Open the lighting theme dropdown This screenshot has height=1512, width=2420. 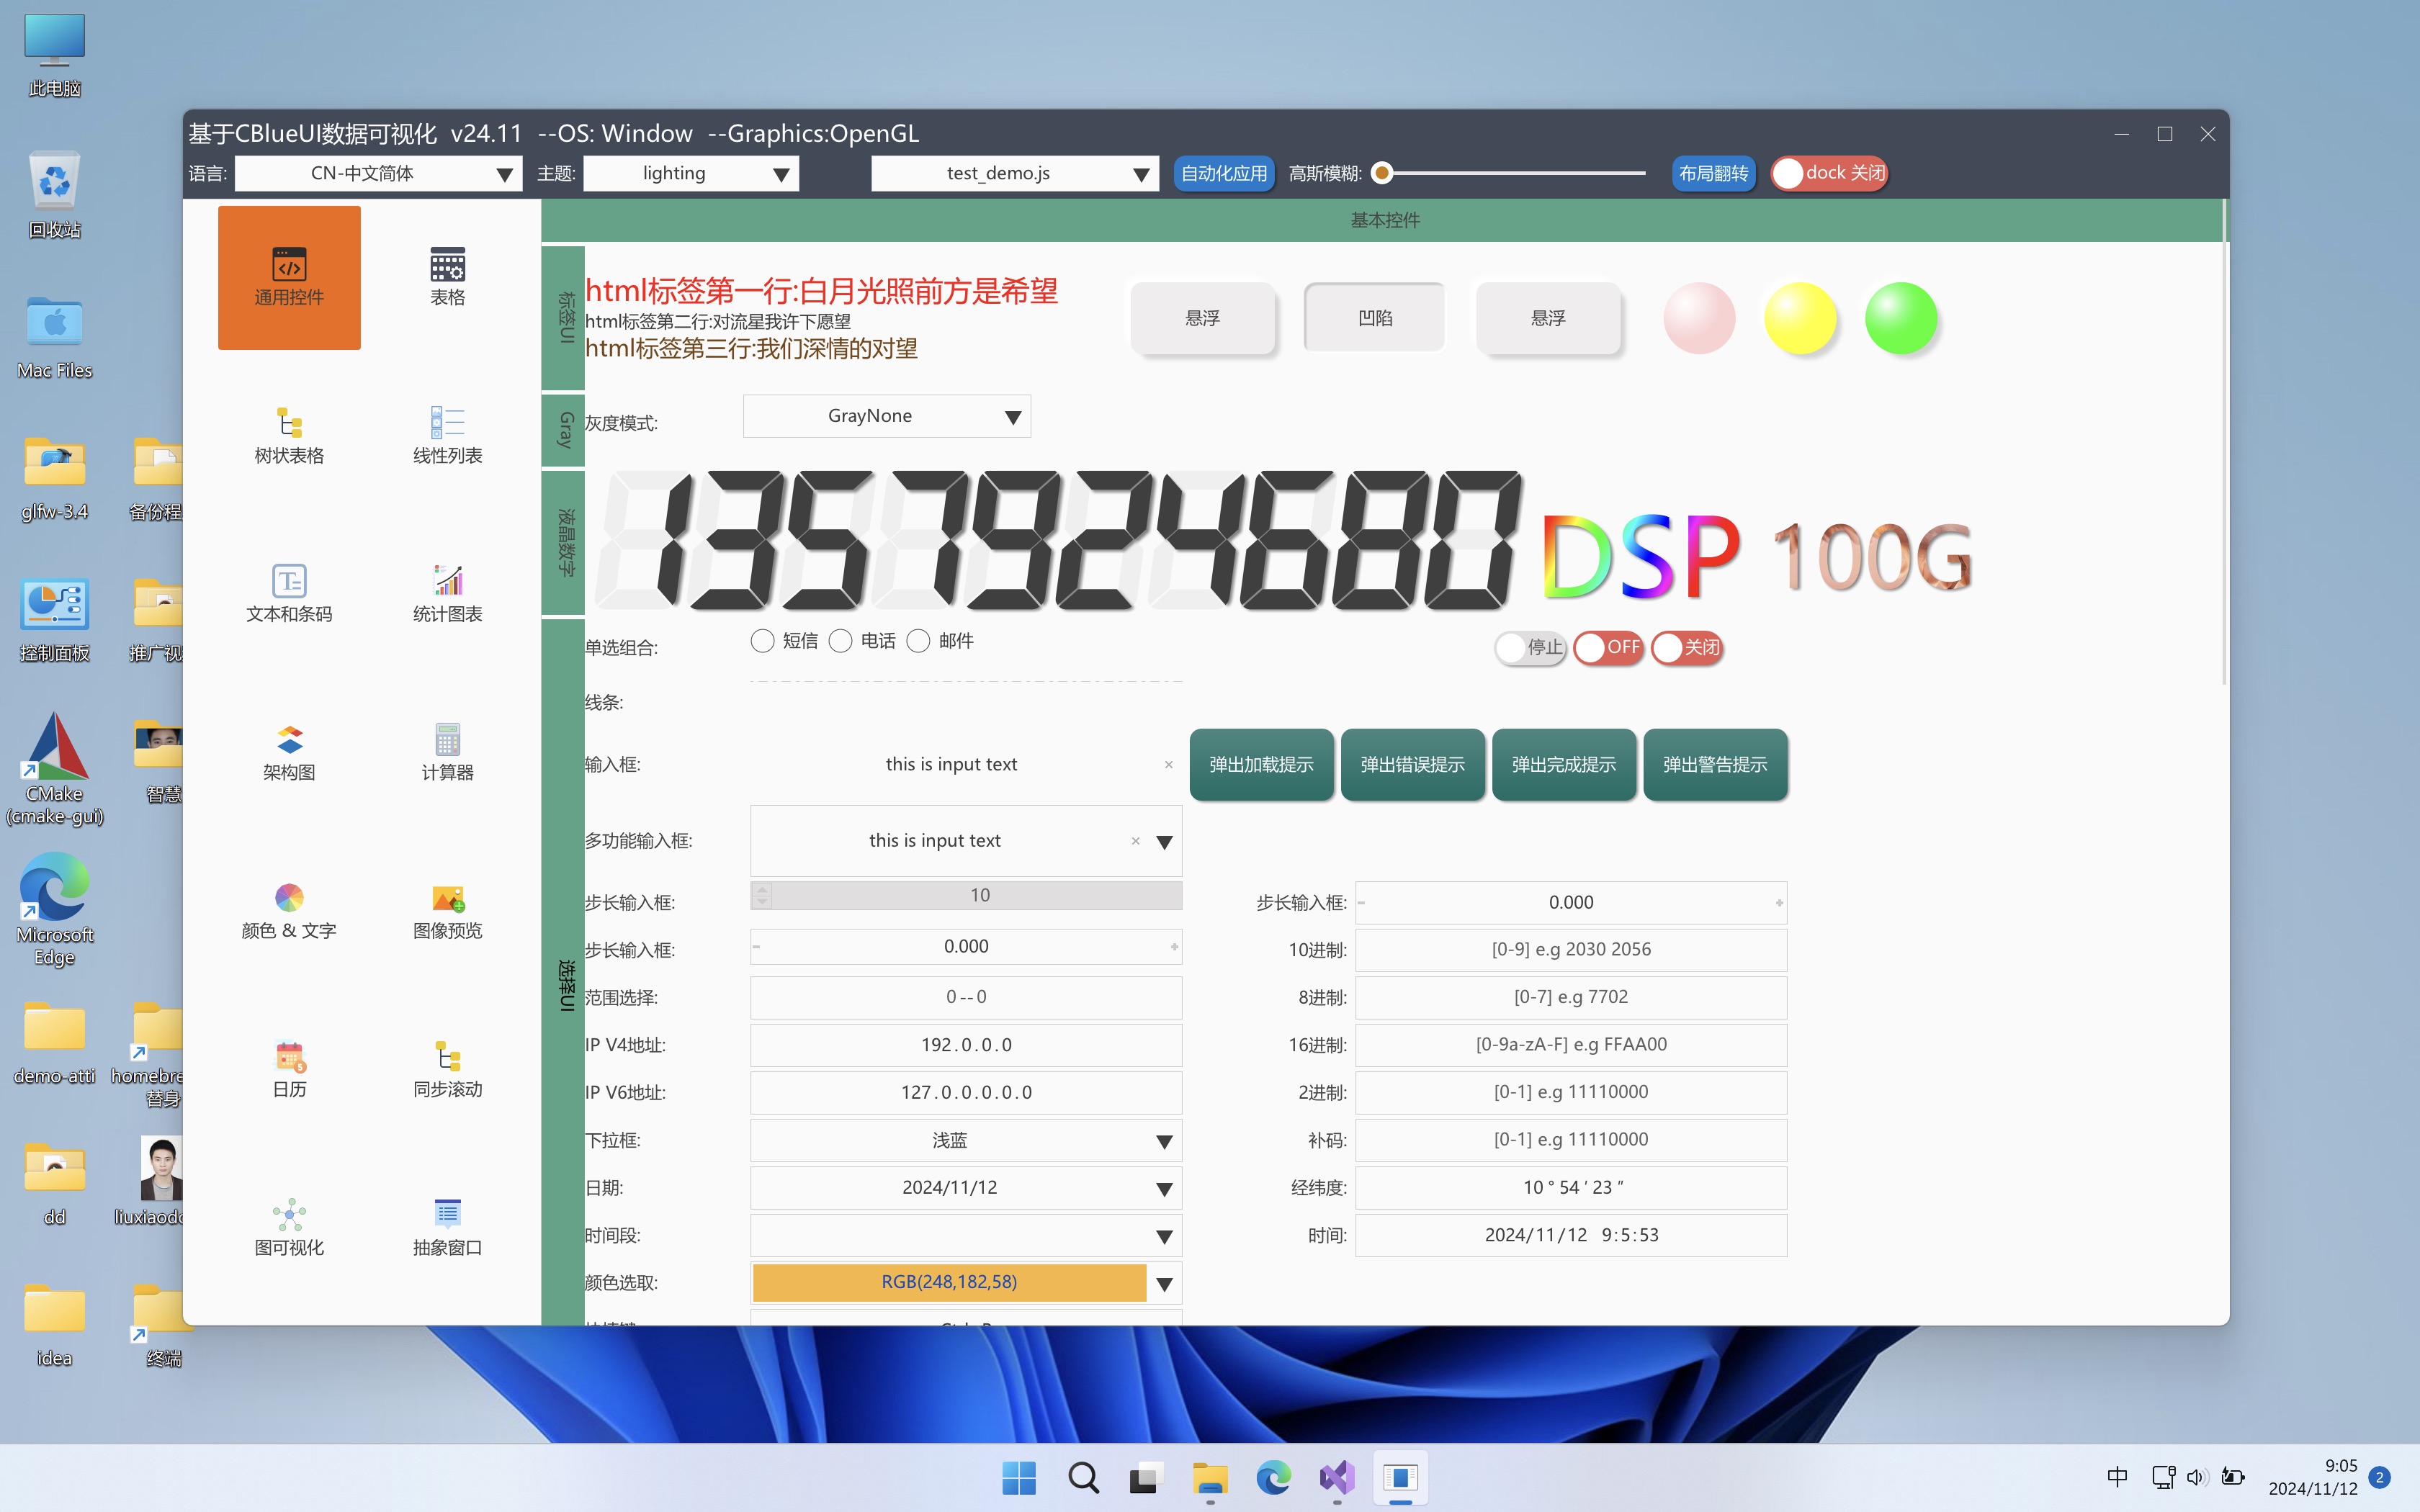pyautogui.click(x=781, y=174)
